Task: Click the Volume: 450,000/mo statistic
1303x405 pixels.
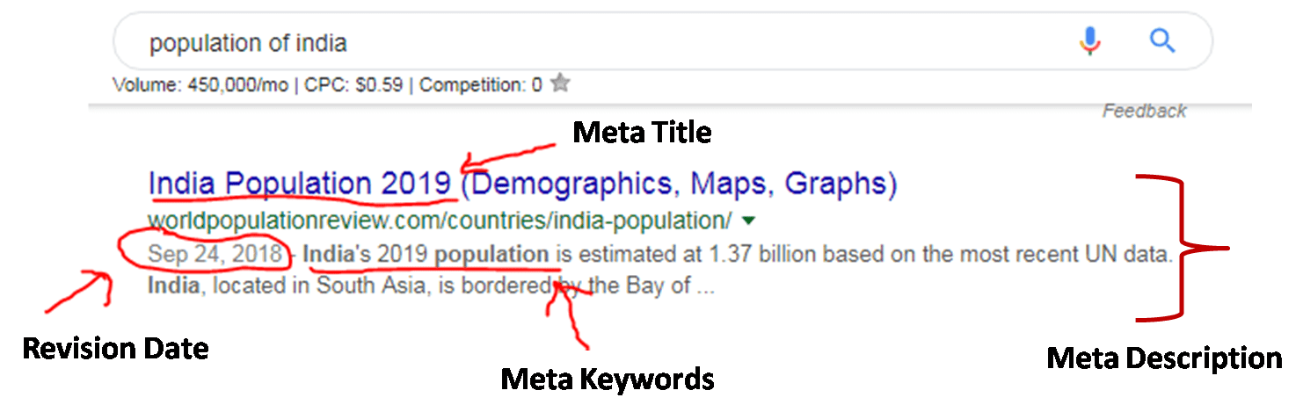Action: 201,85
